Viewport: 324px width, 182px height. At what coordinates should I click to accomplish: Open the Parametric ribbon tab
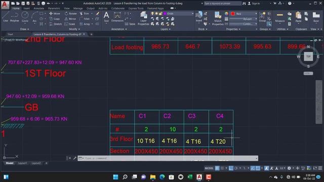pyautogui.click(x=54, y=9)
